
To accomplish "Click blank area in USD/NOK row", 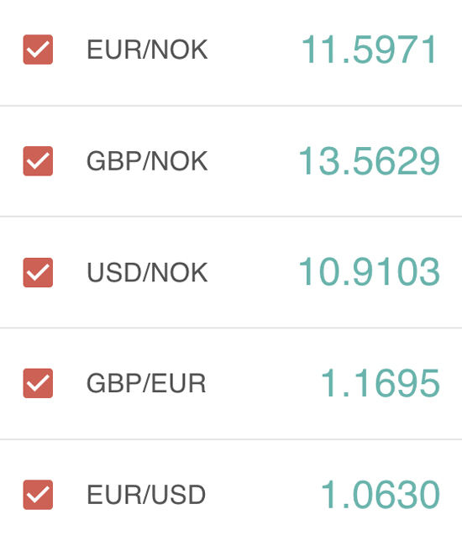I will (x=253, y=272).
